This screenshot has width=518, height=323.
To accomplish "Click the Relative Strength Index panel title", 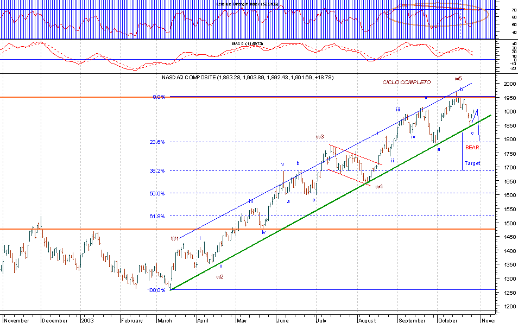I will (248, 4).
